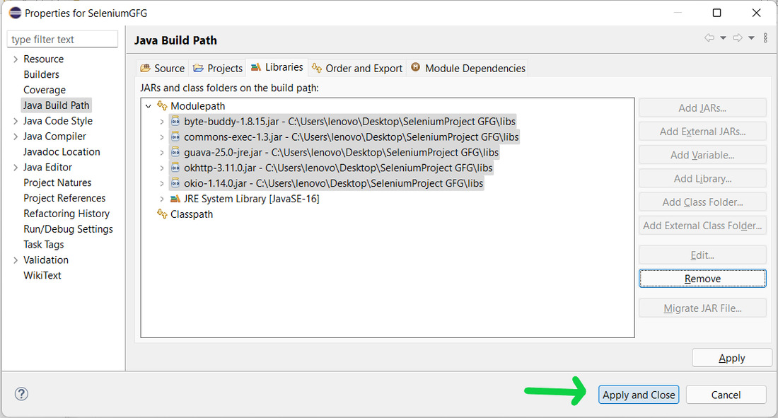Click the Remove button
This screenshot has width=778, height=418.
[702, 279]
